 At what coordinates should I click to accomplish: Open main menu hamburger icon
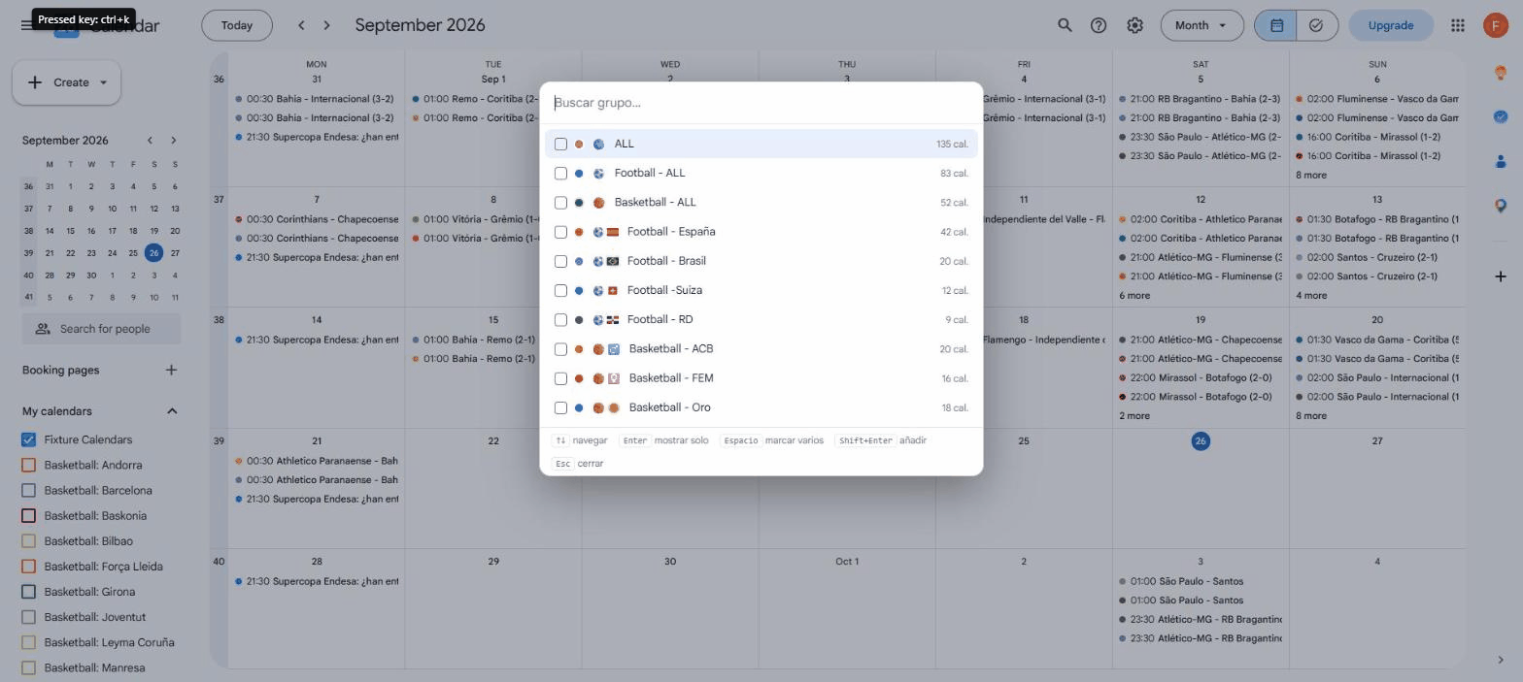click(x=26, y=25)
